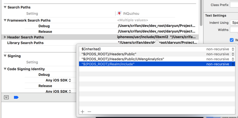Click the INQuzhou target app icon

click(x=119, y=13)
